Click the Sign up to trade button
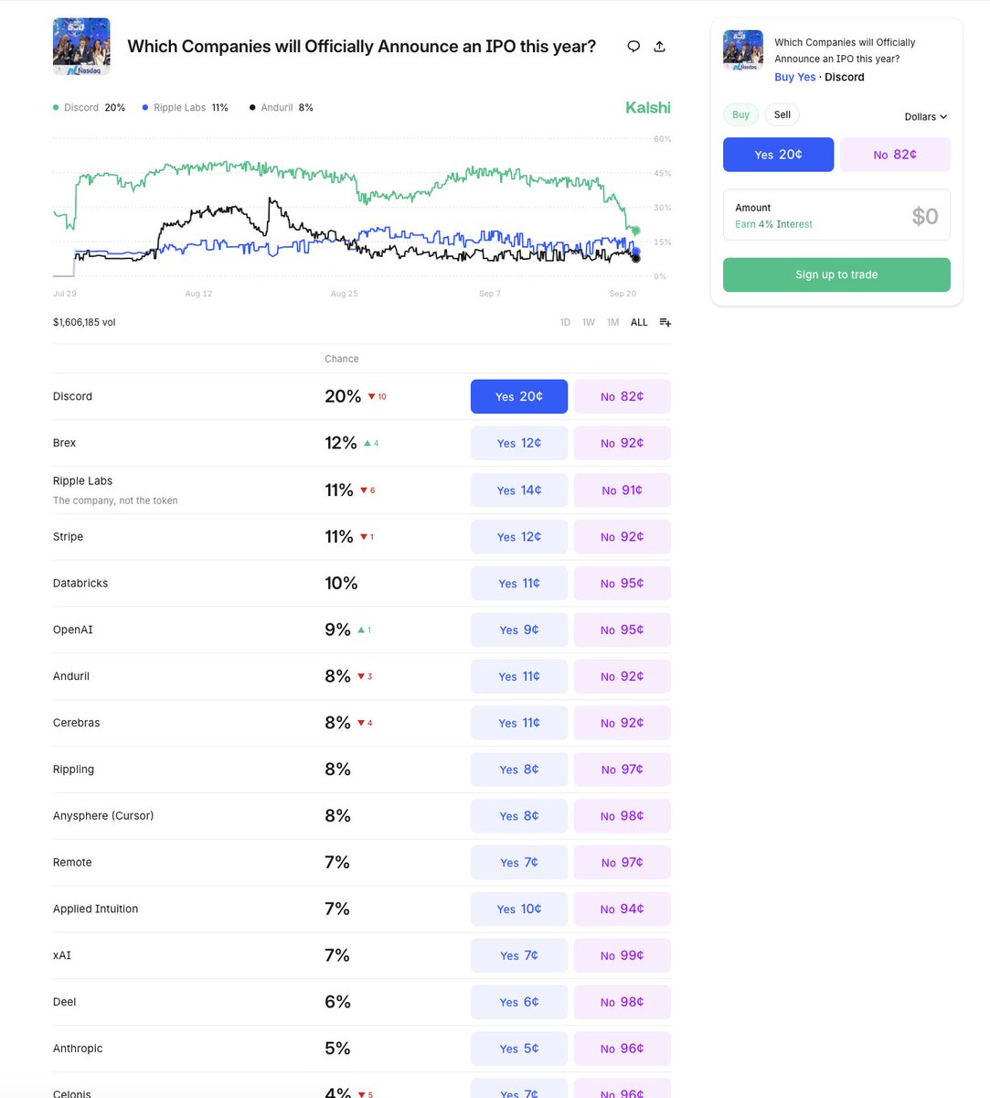The image size is (990, 1098). click(836, 274)
